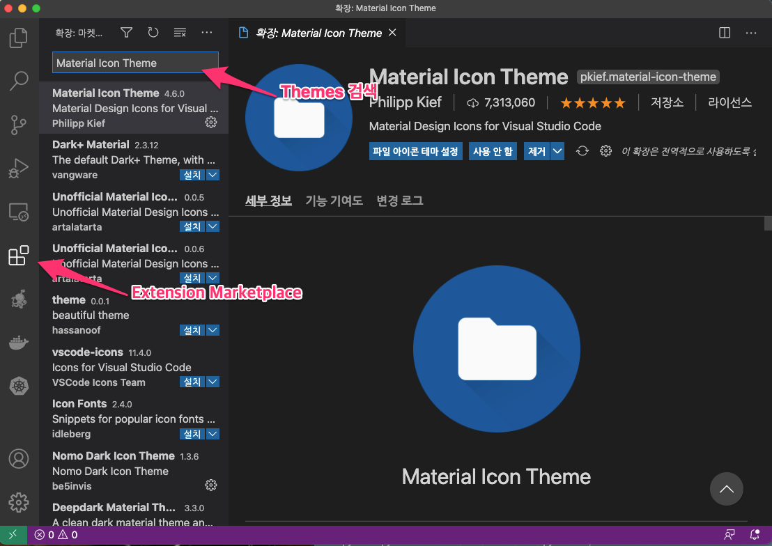
Task: Open the Search view in activity bar
Action: click(19, 81)
